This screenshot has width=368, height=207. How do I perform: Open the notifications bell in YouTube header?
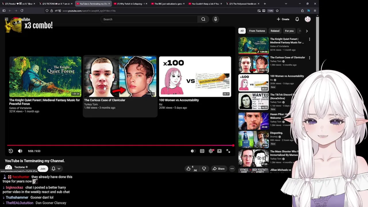tap(297, 19)
